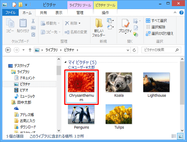Click the Properties quick access toolbar icon
Image resolution: width=187 pixels, height=142 pixels.
[14, 5]
